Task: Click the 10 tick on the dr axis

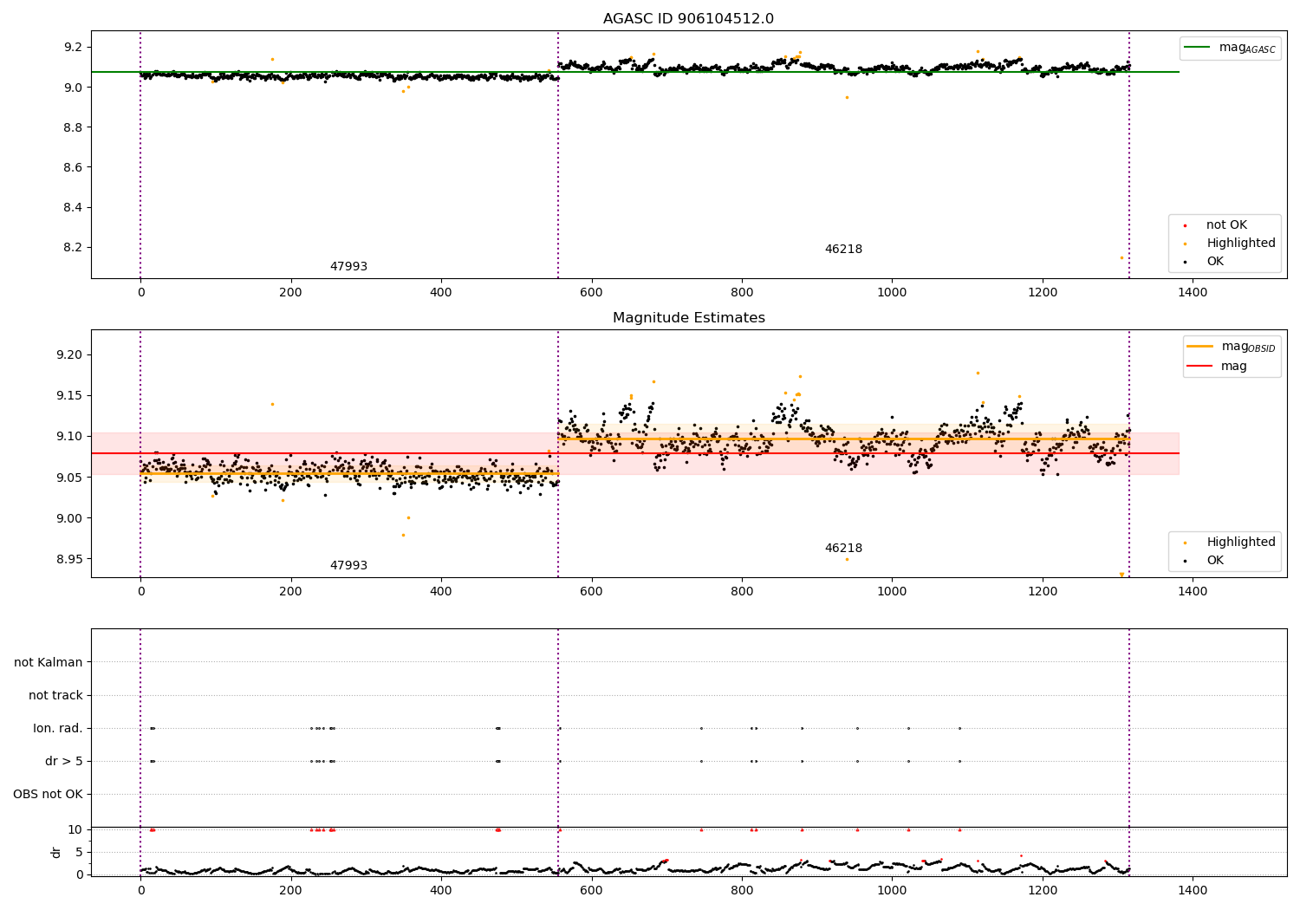Action: 75,830
